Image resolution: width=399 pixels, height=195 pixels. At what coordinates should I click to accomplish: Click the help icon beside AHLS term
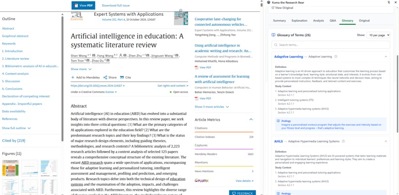coord(343,141)
